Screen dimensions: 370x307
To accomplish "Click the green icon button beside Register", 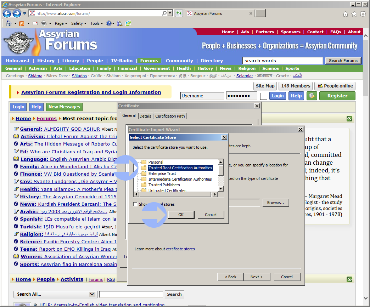I will [x=312, y=96].
